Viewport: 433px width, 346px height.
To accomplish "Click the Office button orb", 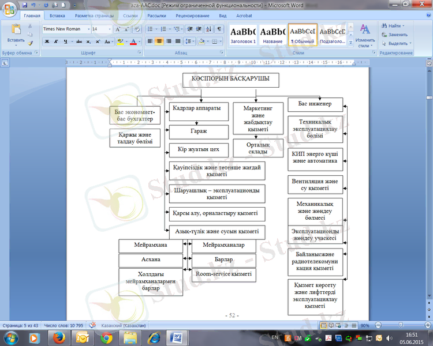I will [x=9, y=9].
